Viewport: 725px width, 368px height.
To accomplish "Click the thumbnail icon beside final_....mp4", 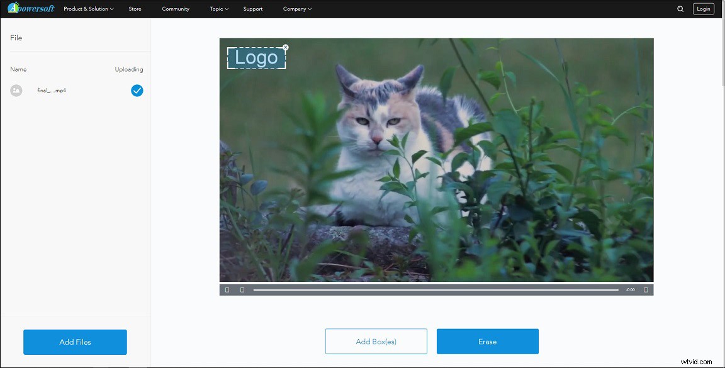I will 16,90.
